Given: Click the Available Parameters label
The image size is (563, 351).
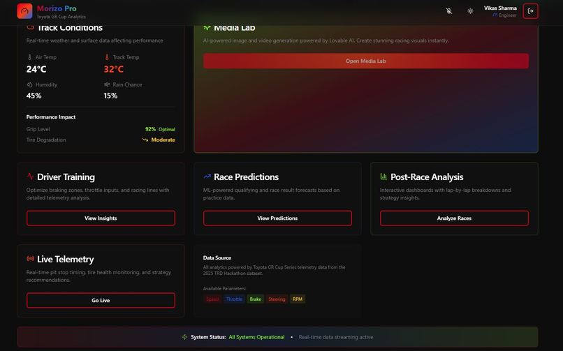Looking at the screenshot, I should [x=224, y=288].
